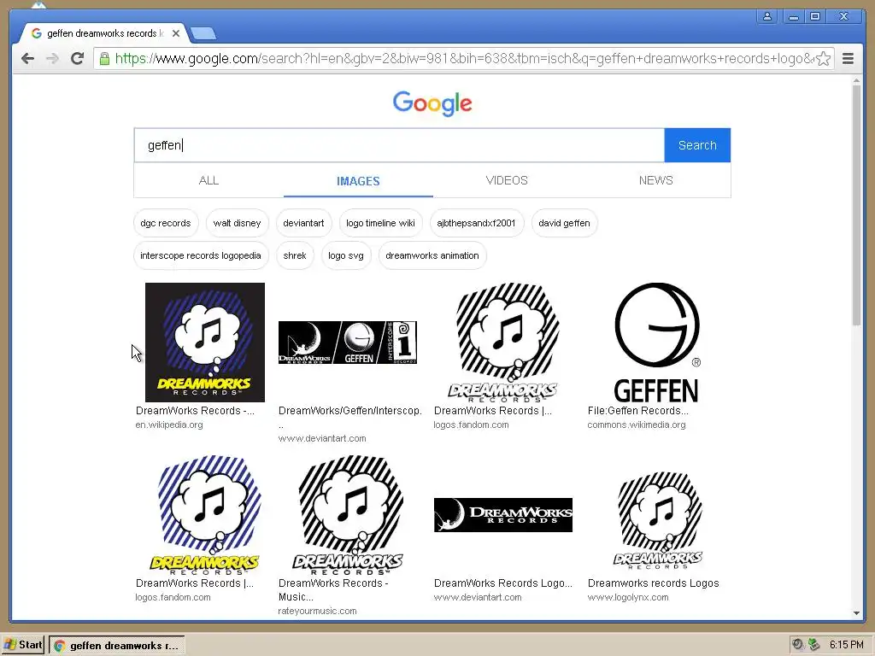The image size is (875, 656).
Task: Click the DreamWorks Records Logo... title link
Action: (502, 583)
